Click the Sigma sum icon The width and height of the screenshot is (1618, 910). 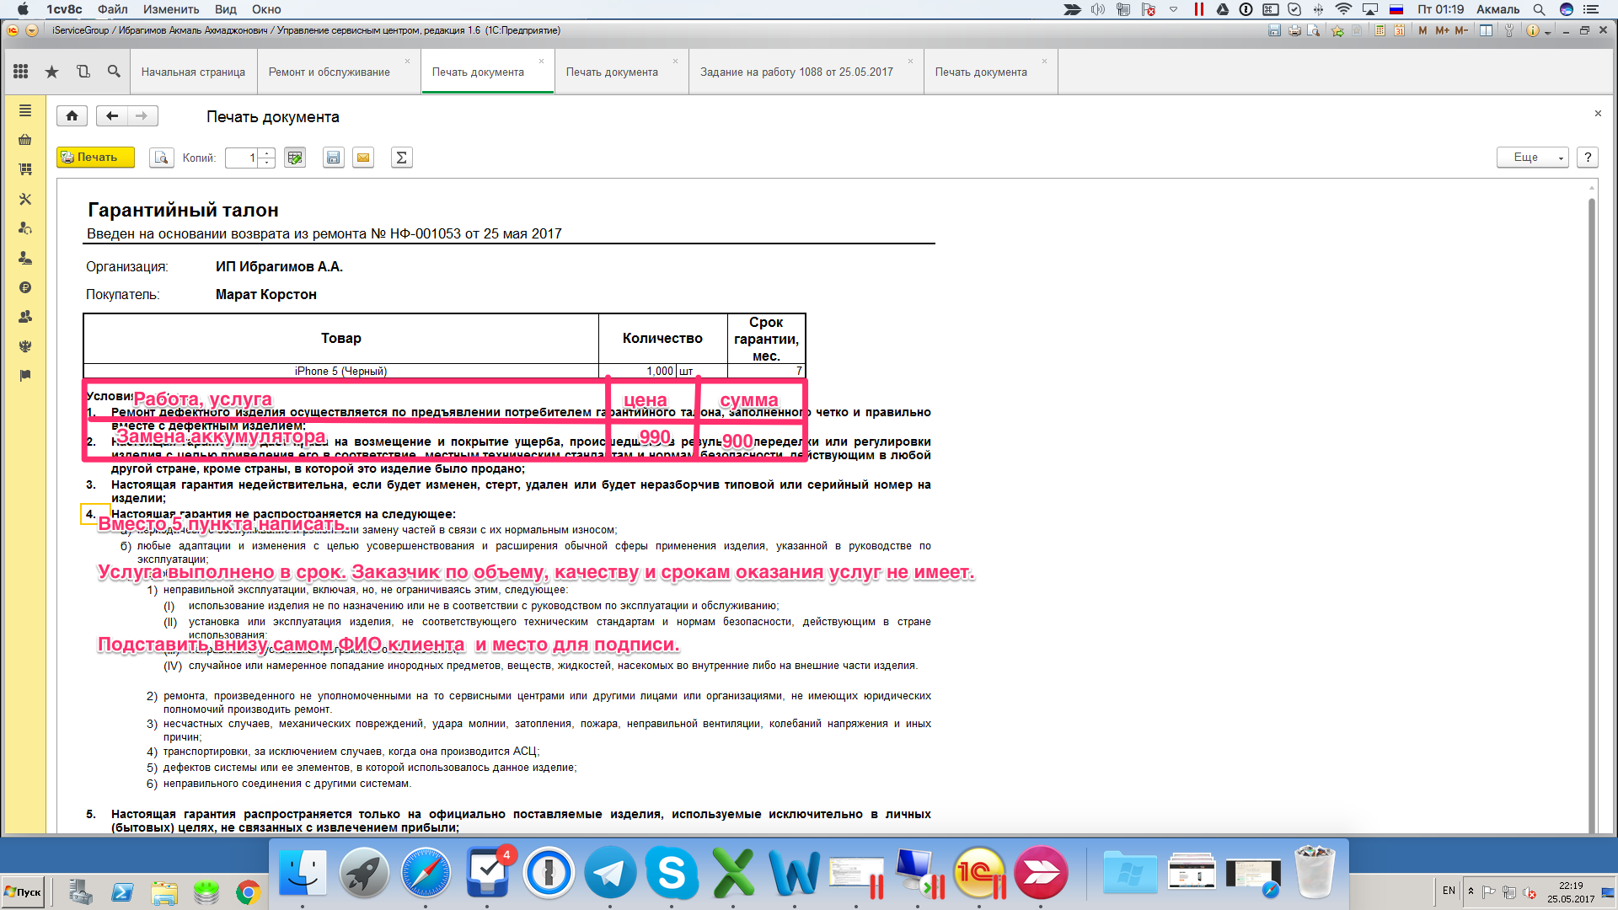pos(402,158)
